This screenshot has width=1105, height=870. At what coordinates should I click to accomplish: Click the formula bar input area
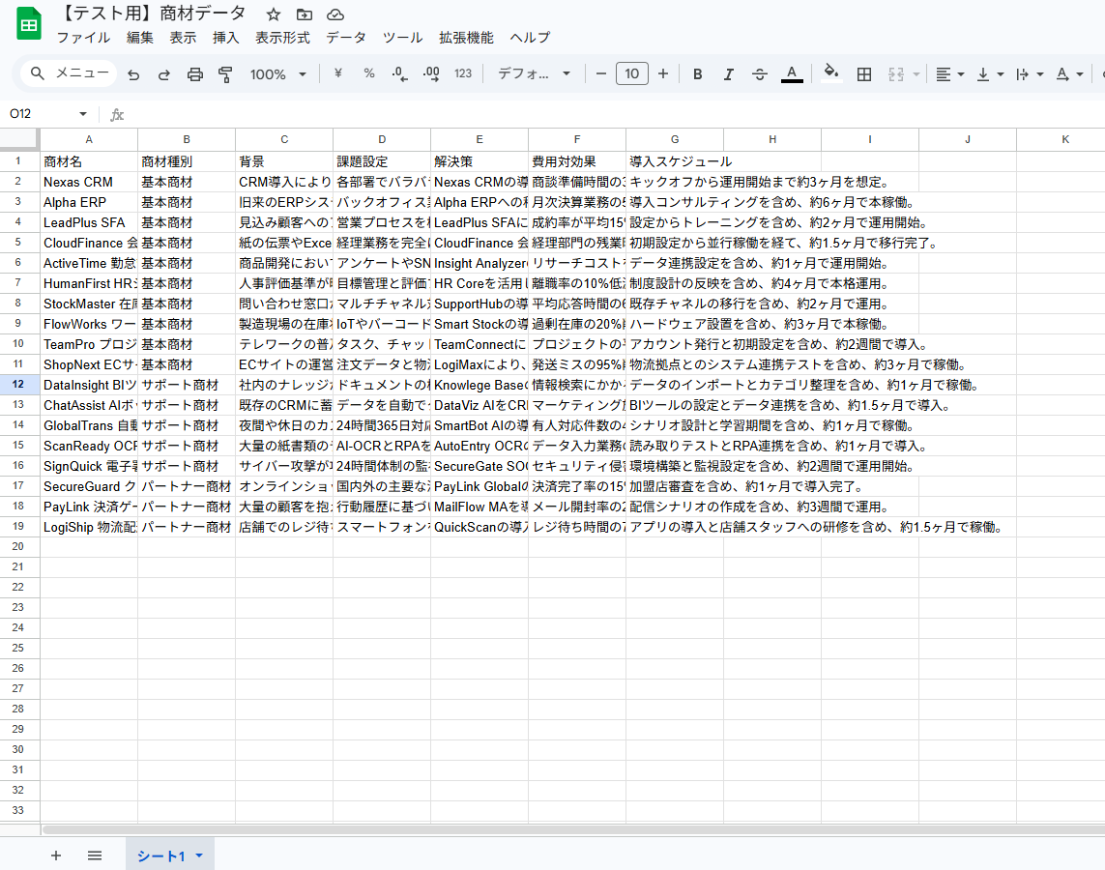point(613,114)
